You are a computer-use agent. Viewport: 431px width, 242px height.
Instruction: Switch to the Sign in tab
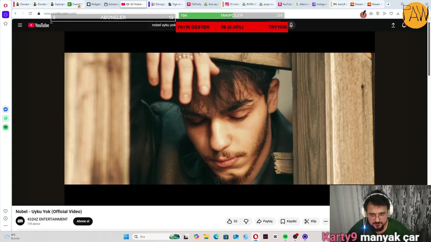[x=175, y=4]
